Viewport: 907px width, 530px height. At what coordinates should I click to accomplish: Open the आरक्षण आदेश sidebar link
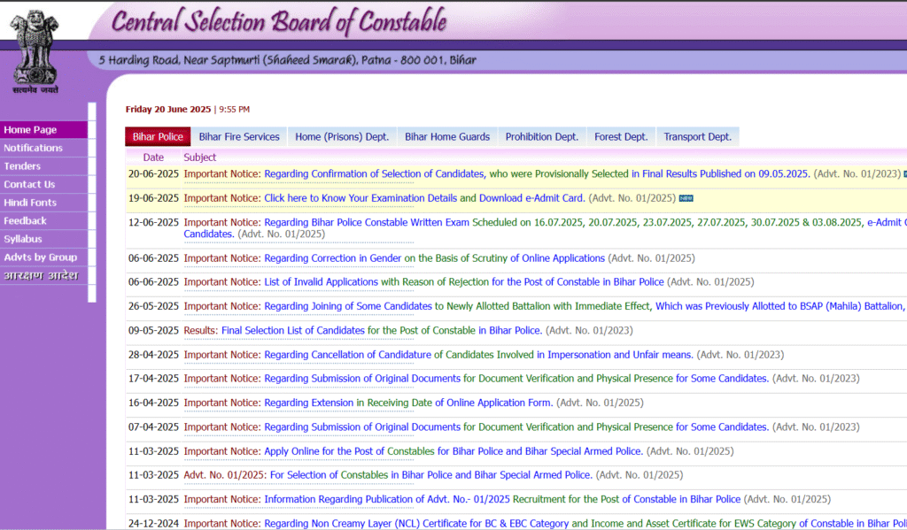click(43, 276)
